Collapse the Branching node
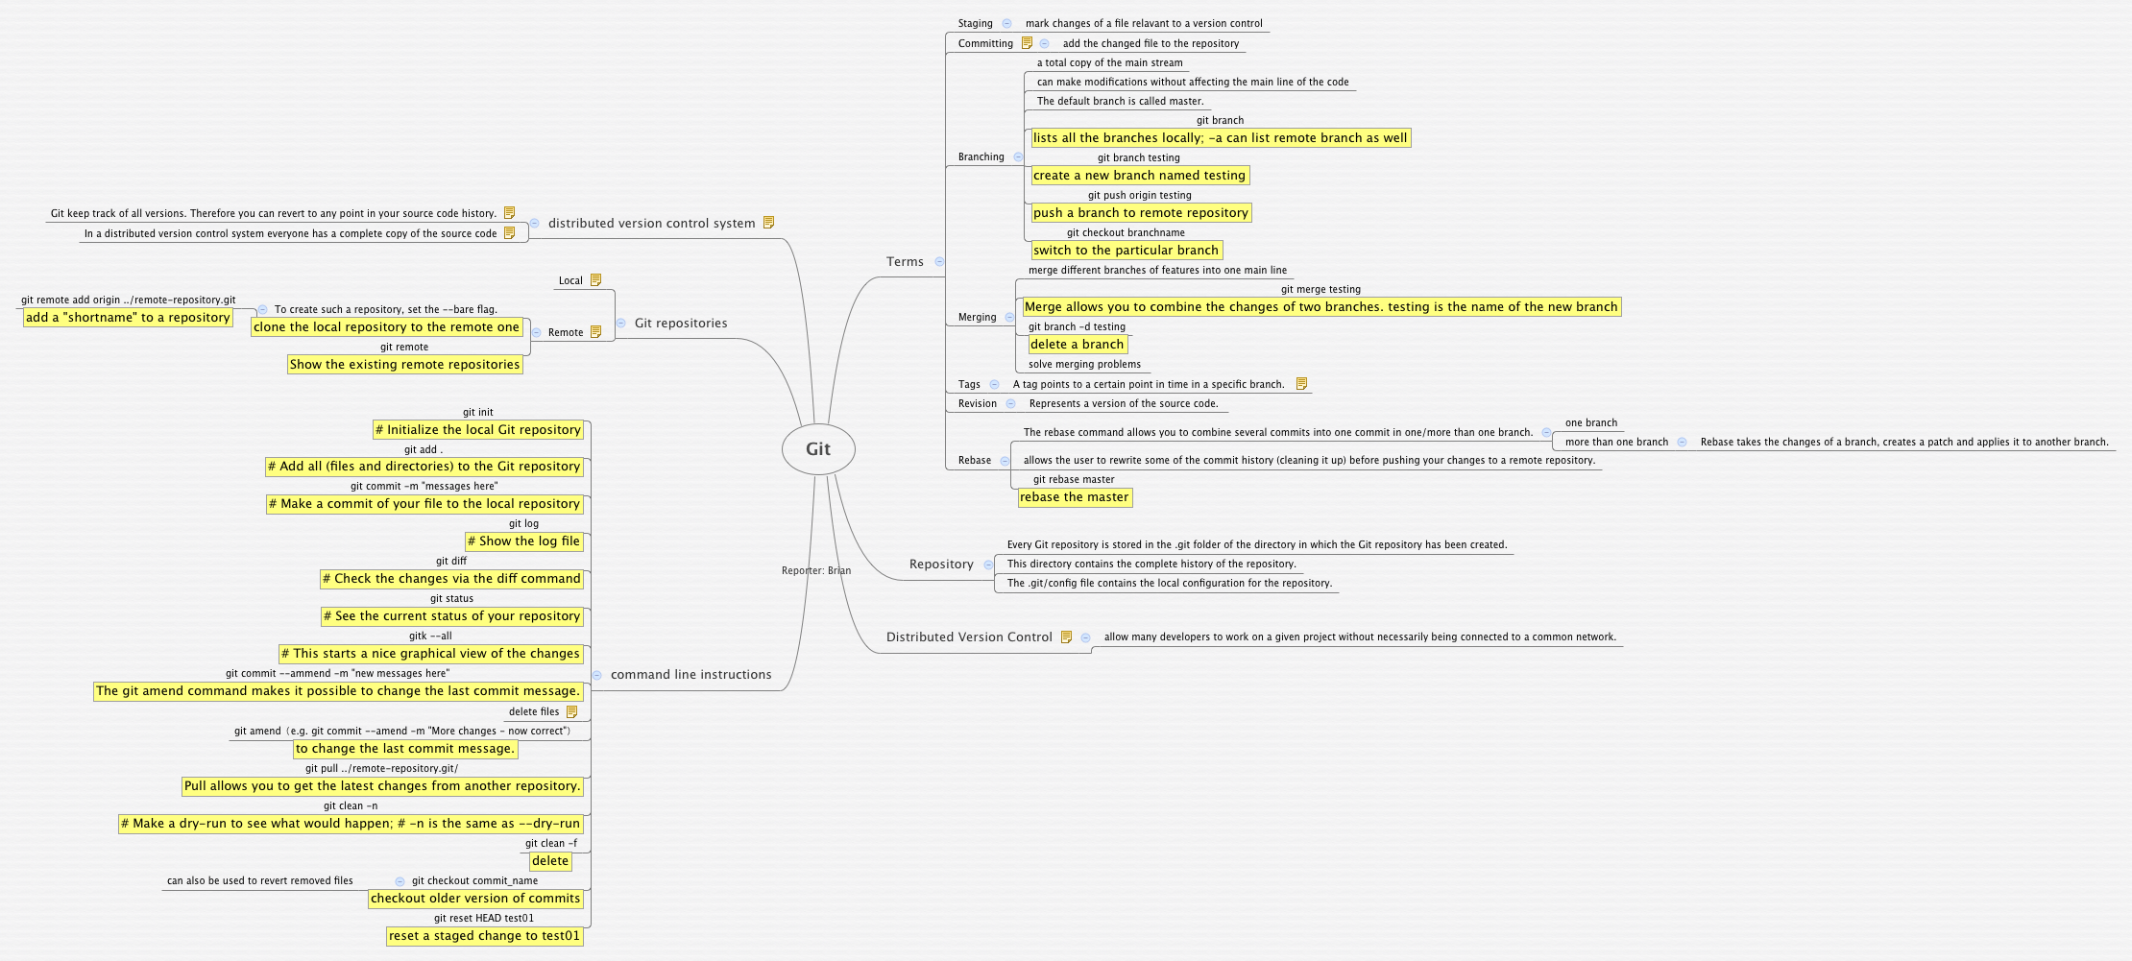The image size is (2132, 961). [1016, 156]
